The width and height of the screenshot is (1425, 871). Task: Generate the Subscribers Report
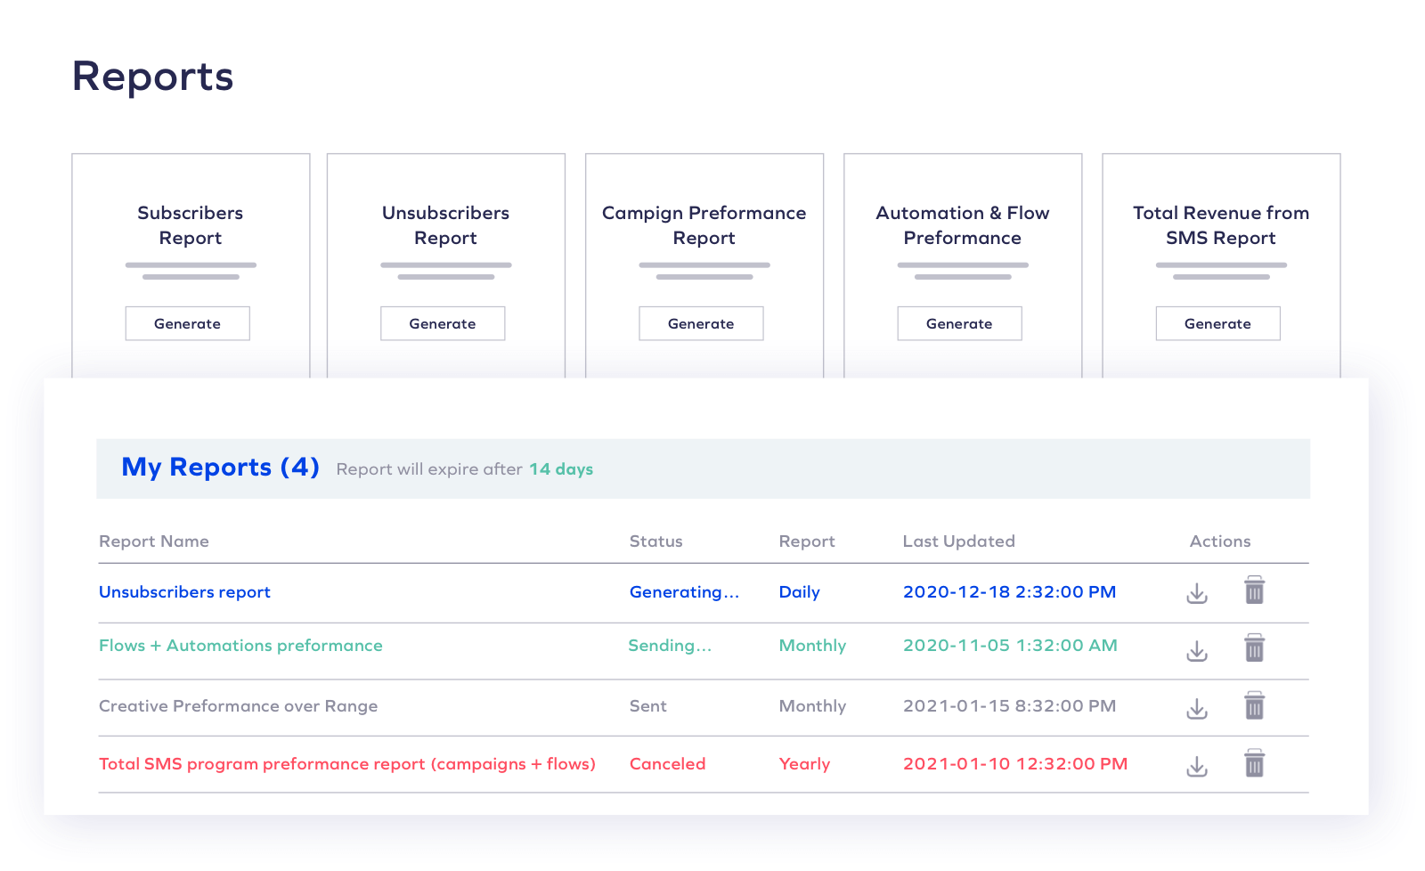[x=187, y=323]
